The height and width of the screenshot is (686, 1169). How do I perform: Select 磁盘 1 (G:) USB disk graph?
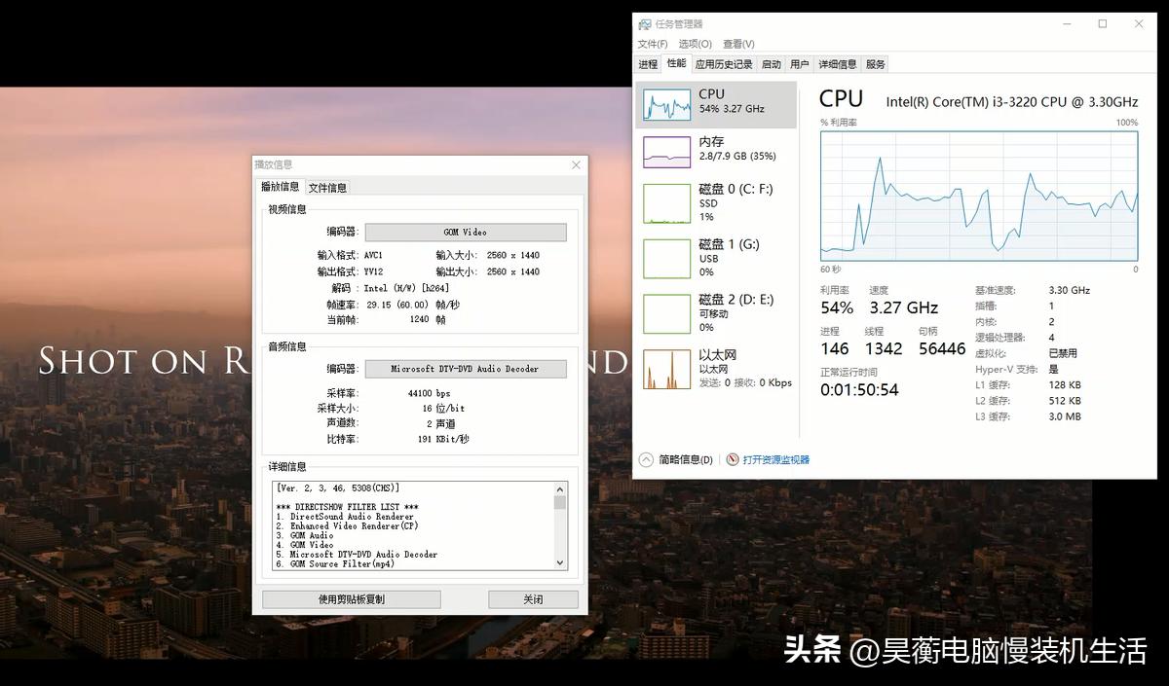tap(716, 257)
